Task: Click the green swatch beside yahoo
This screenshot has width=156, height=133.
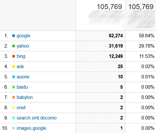Action: point(13,46)
